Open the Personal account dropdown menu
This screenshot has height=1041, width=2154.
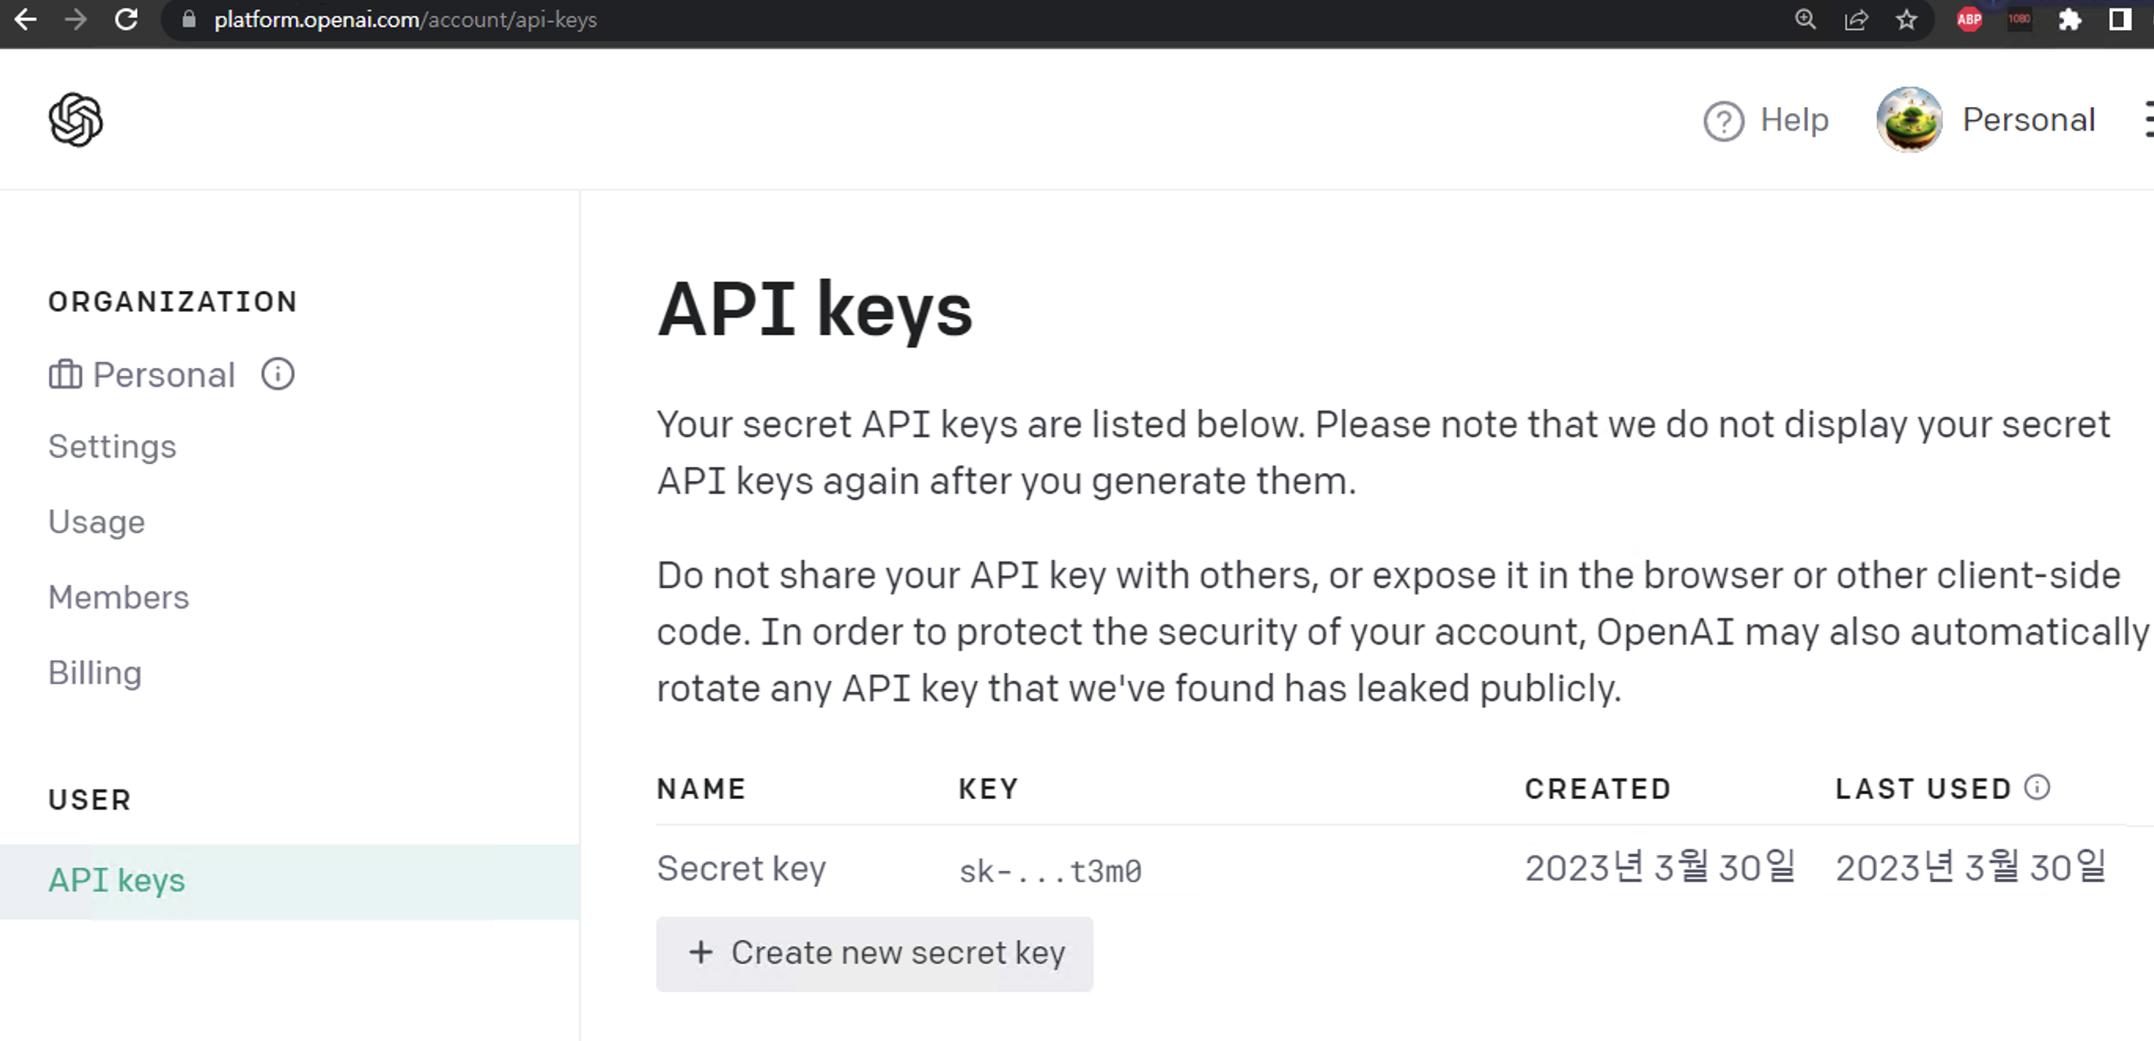2028,120
